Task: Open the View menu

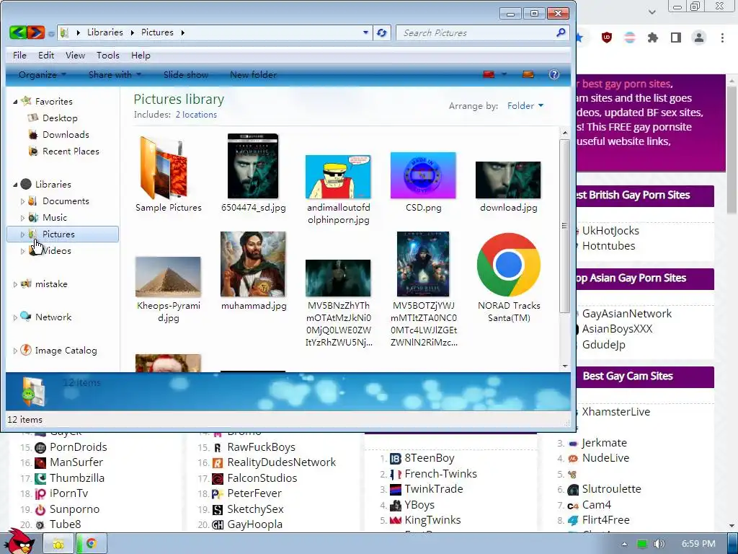Action: click(x=75, y=56)
